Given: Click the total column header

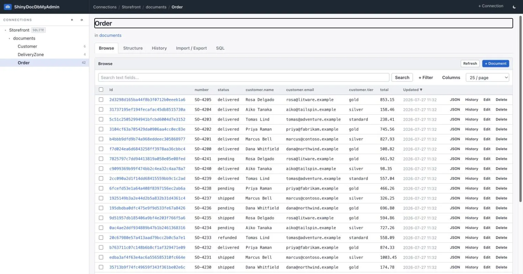Looking at the screenshot, I should [x=384, y=90].
